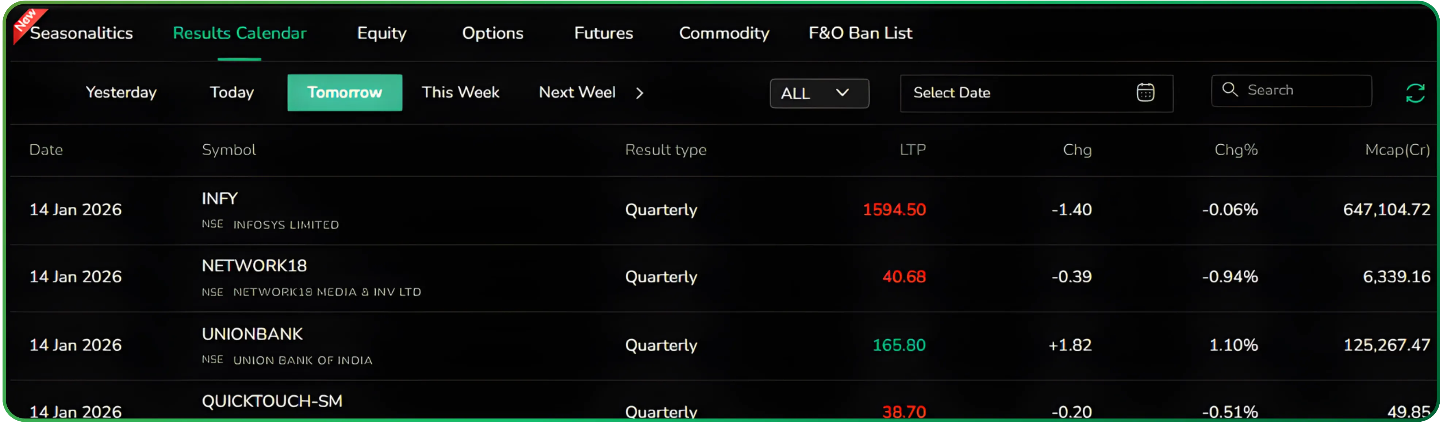This screenshot has height=425, width=1447.
Task: Open the Equity tab
Action: coord(381,33)
